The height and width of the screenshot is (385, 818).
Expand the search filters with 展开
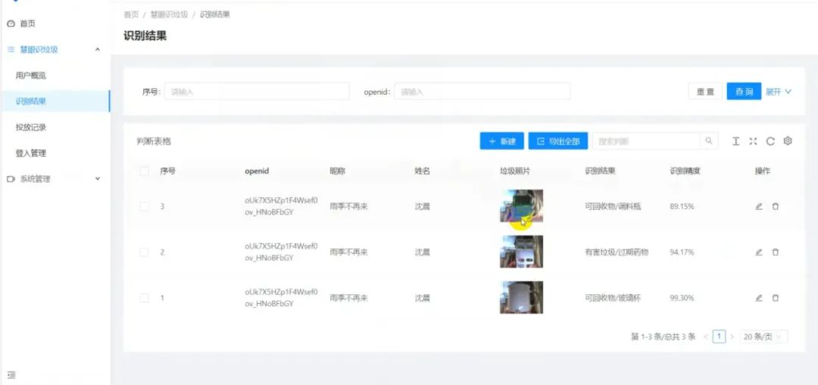click(779, 92)
